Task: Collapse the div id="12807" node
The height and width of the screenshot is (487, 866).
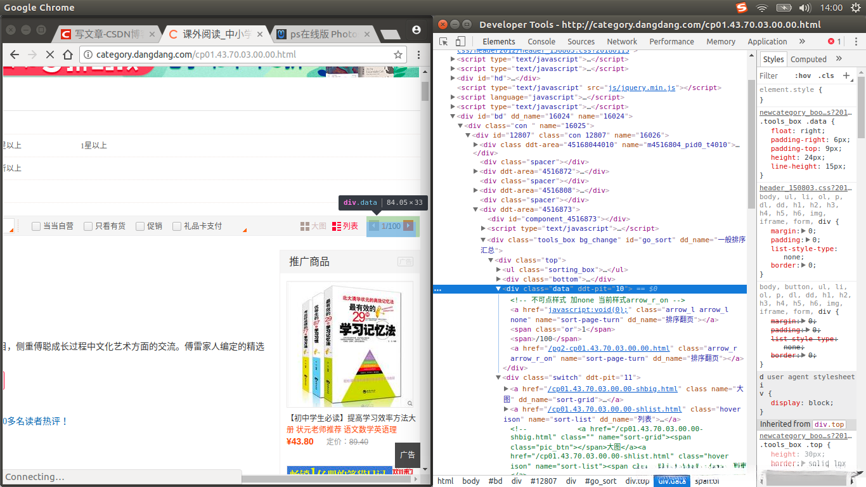Action: tap(469, 135)
